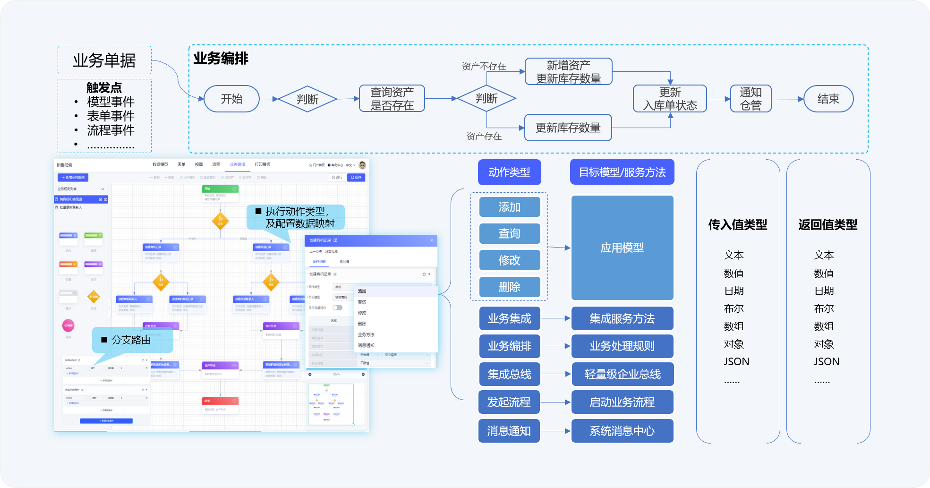Apply 水平等距 horizontal spacing
This screenshot has height=488, width=930.
pyautogui.click(x=187, y=178)
